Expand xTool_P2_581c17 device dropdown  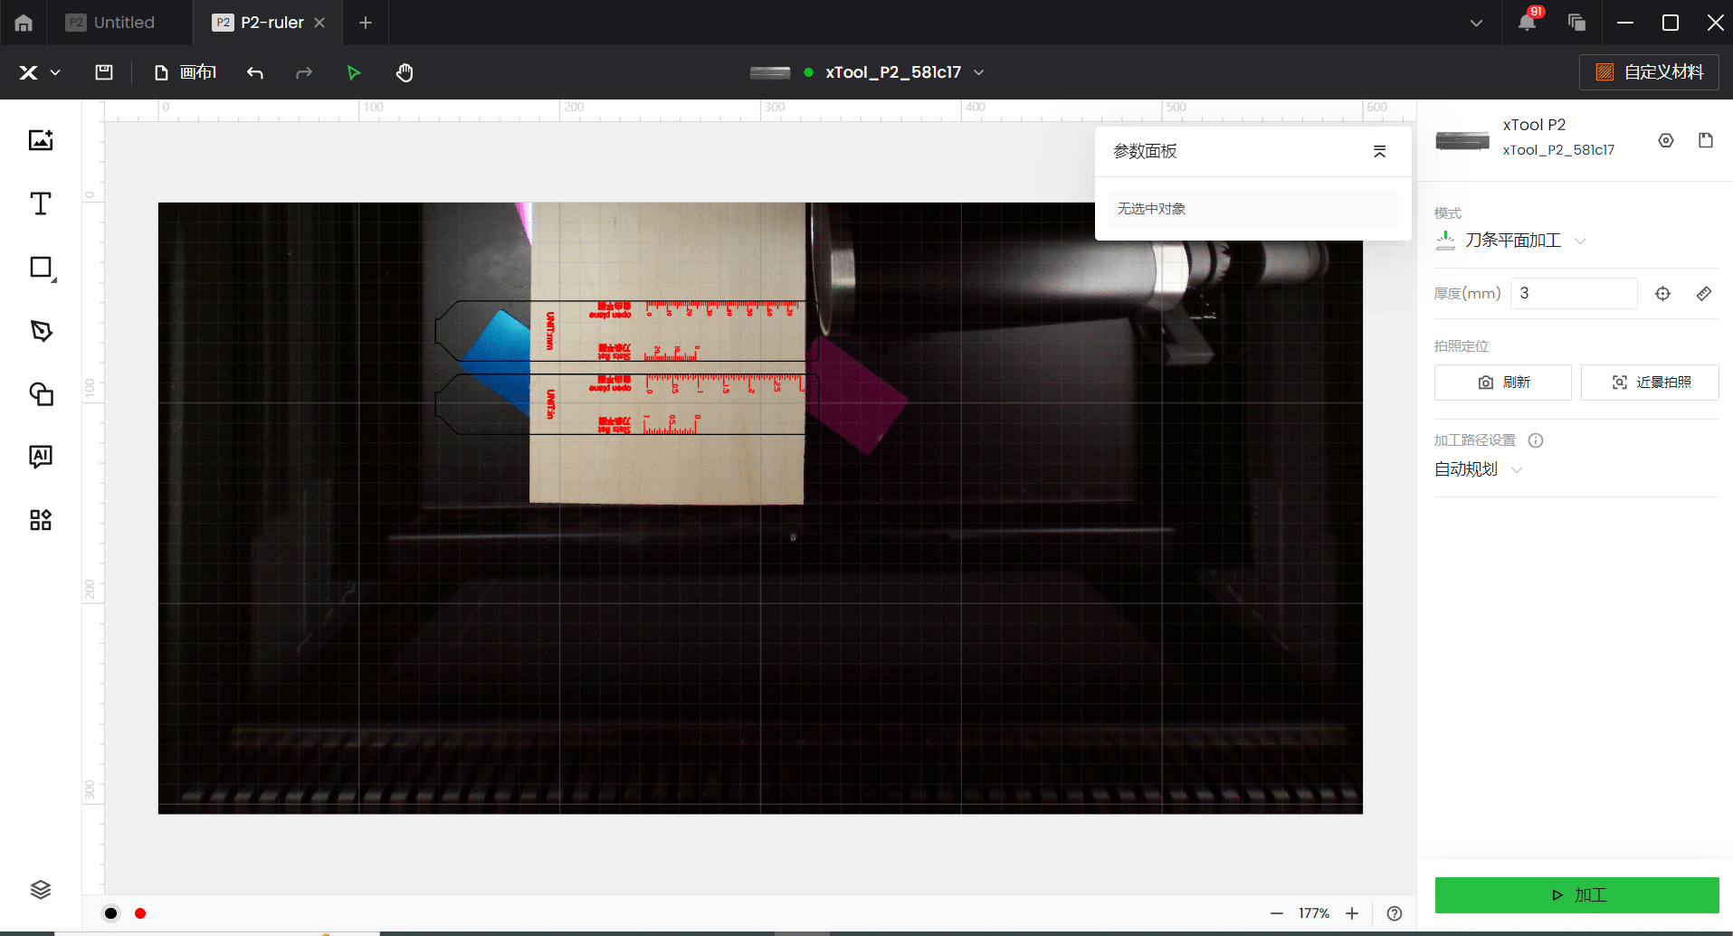point(978,72)
